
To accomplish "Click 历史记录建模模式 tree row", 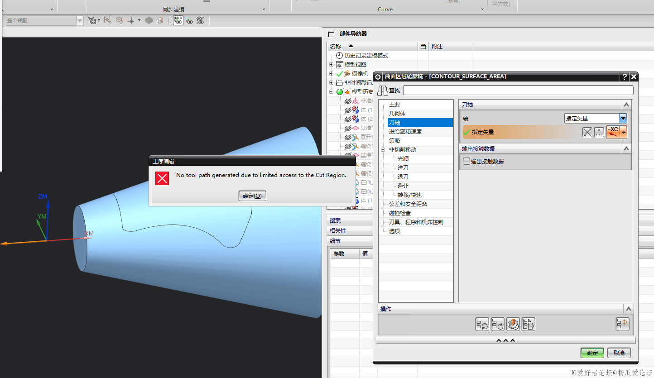I will point(366,56).
